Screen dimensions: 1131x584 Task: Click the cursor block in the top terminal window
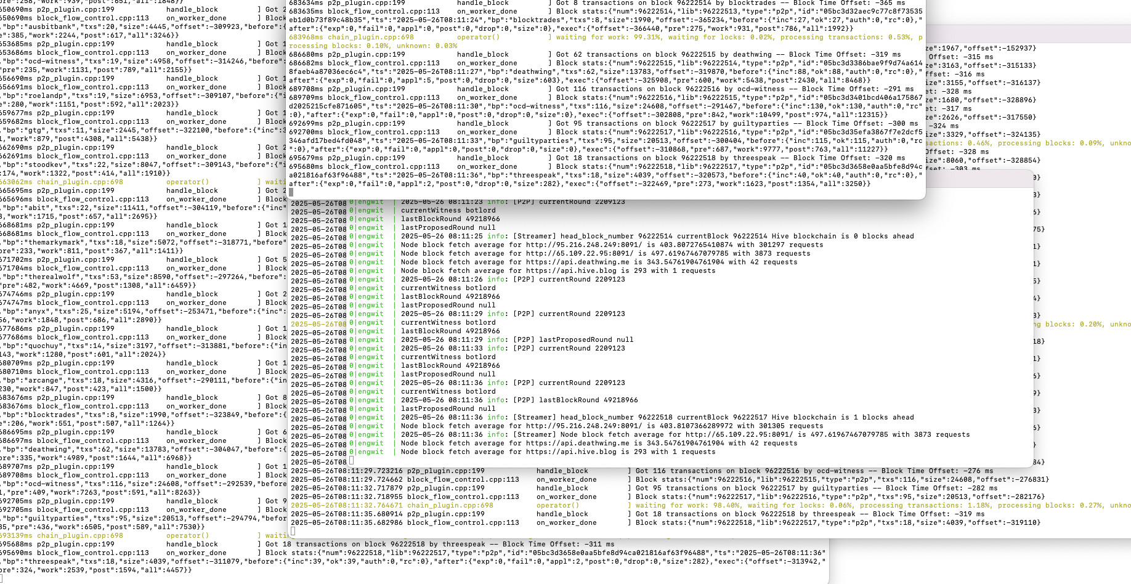pyautogui.click(x=291, y=192)
